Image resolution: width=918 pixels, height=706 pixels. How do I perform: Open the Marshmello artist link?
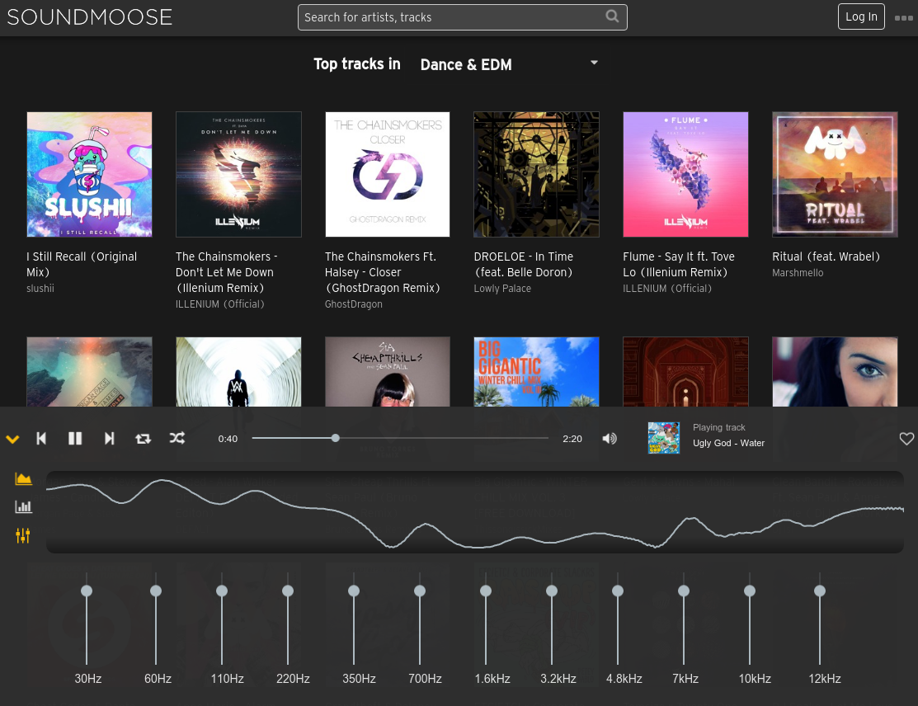tap(798, 272)
